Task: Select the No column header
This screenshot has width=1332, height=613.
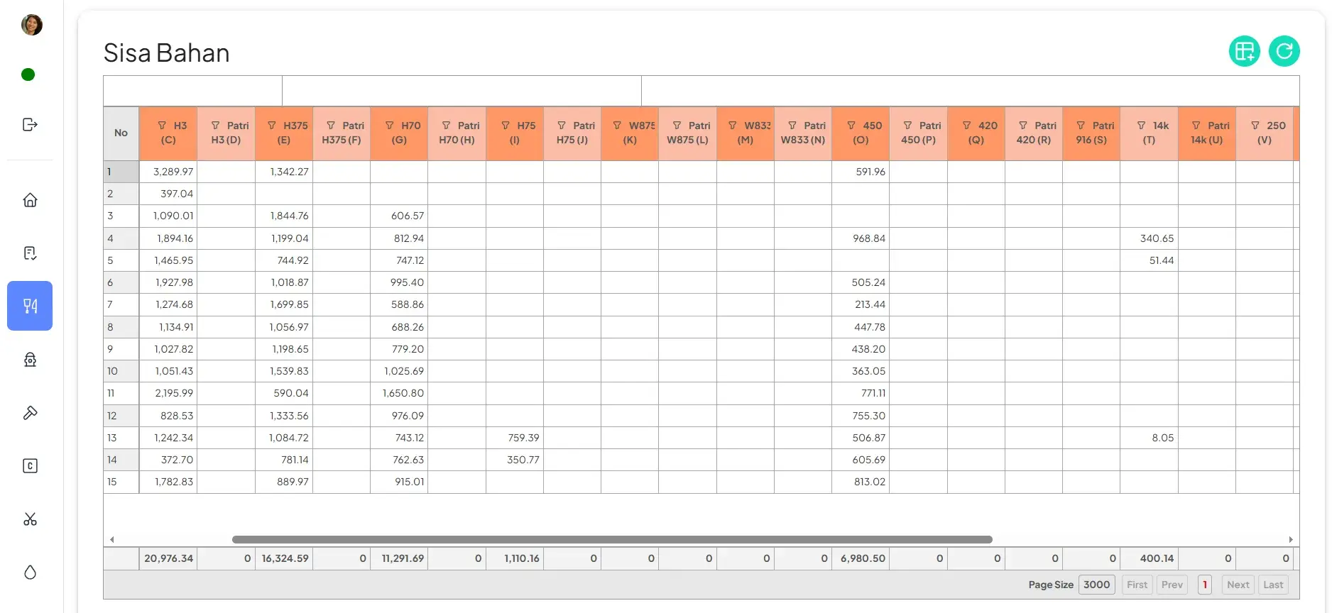Action: (x=121, y=133)
